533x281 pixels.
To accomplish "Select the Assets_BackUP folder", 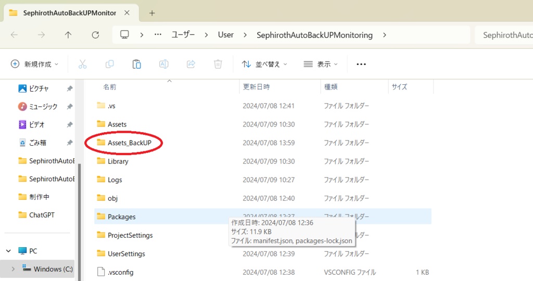I will pyautogui.click(x=129, y=143).
